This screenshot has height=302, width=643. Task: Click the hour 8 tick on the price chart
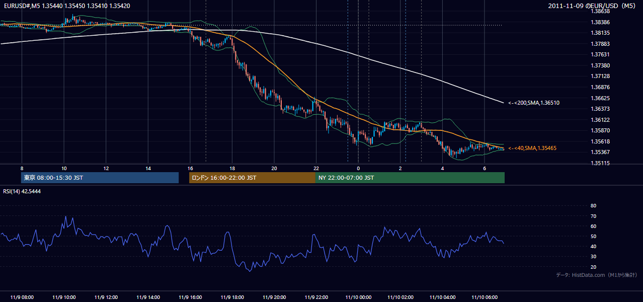pyautogui.click(x=22, y=168)
